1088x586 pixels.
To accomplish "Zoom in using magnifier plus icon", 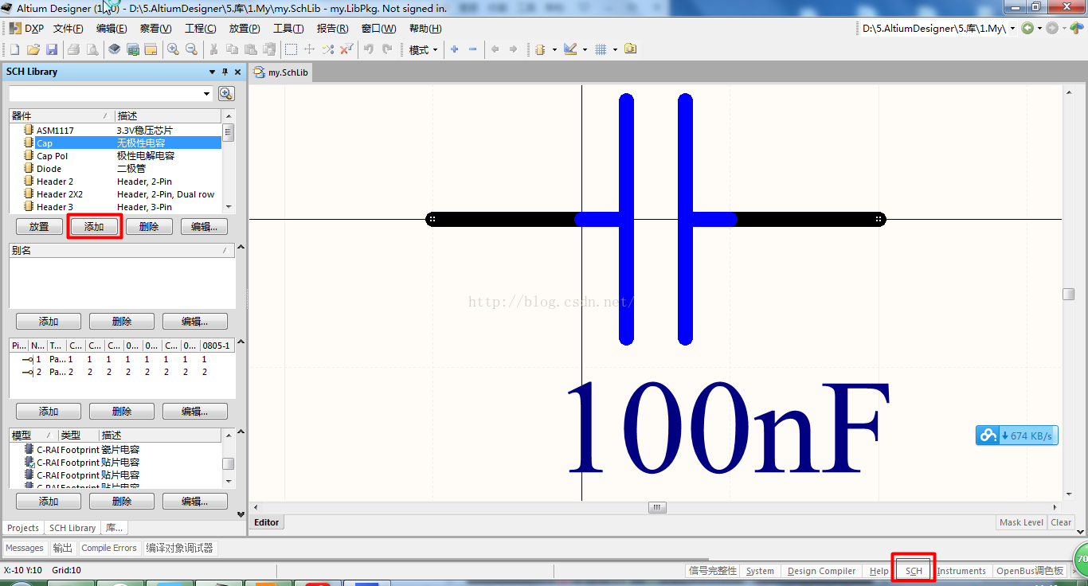I will coord(173,49).
